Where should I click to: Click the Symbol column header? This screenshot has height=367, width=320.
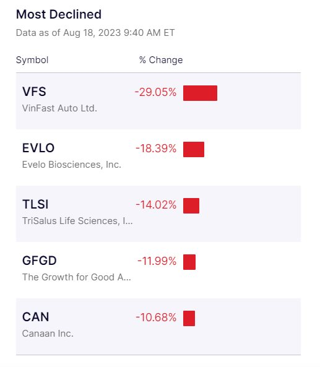[32, 60]
